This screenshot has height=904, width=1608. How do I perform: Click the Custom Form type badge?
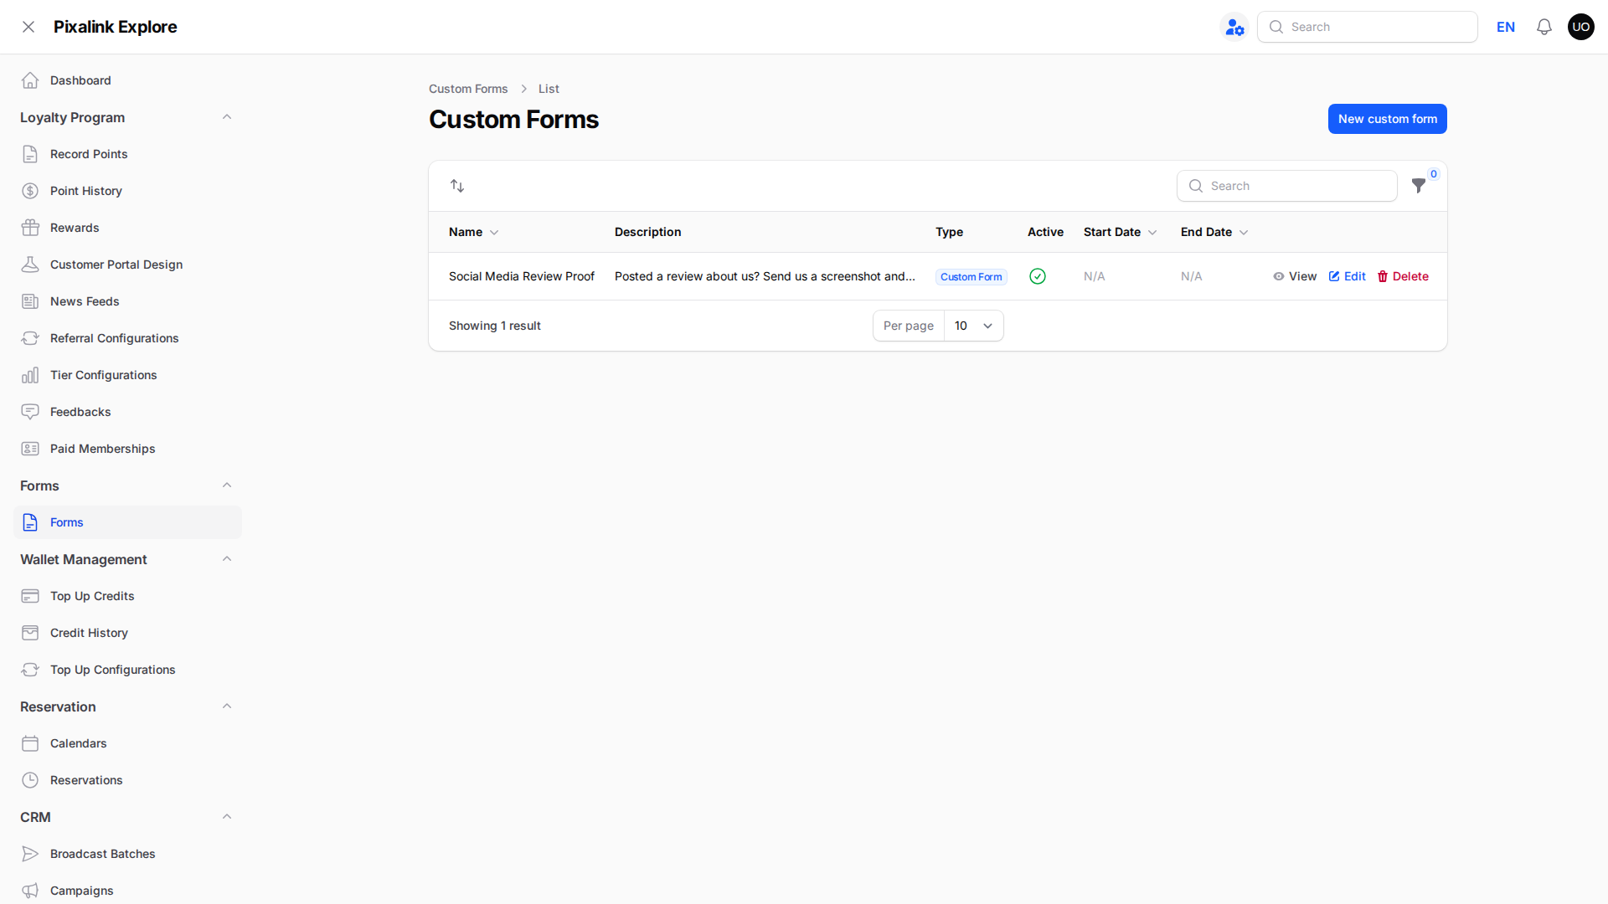(971, 277)
